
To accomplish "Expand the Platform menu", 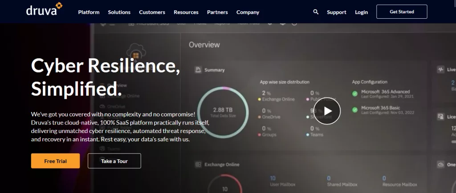I will 89,12.
